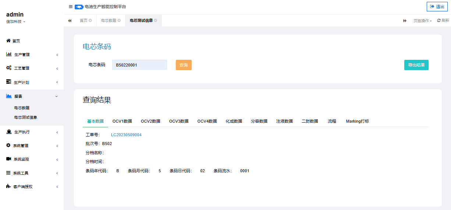Switch to the OCV1数据 tab
The height and width of the screenshot is (210, 451).
point(122,121)
